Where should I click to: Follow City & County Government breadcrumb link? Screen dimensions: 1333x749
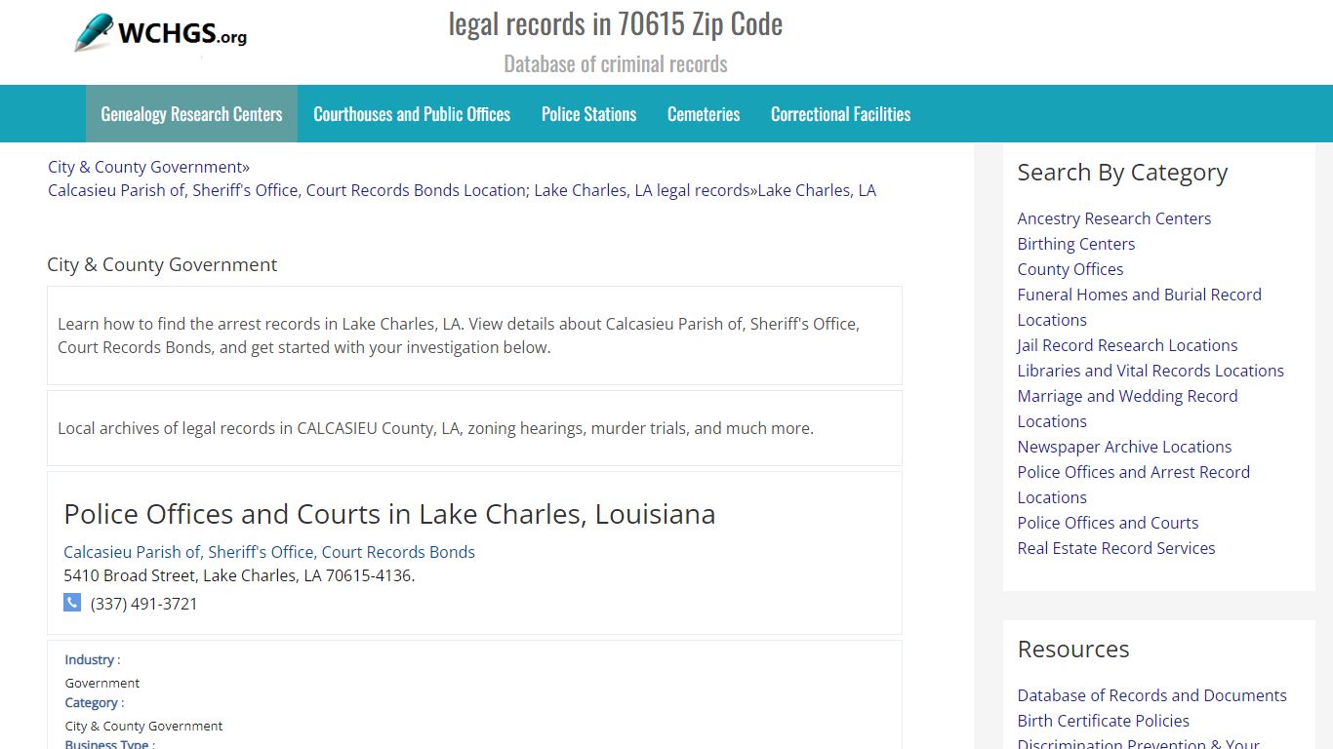[144, 167]
